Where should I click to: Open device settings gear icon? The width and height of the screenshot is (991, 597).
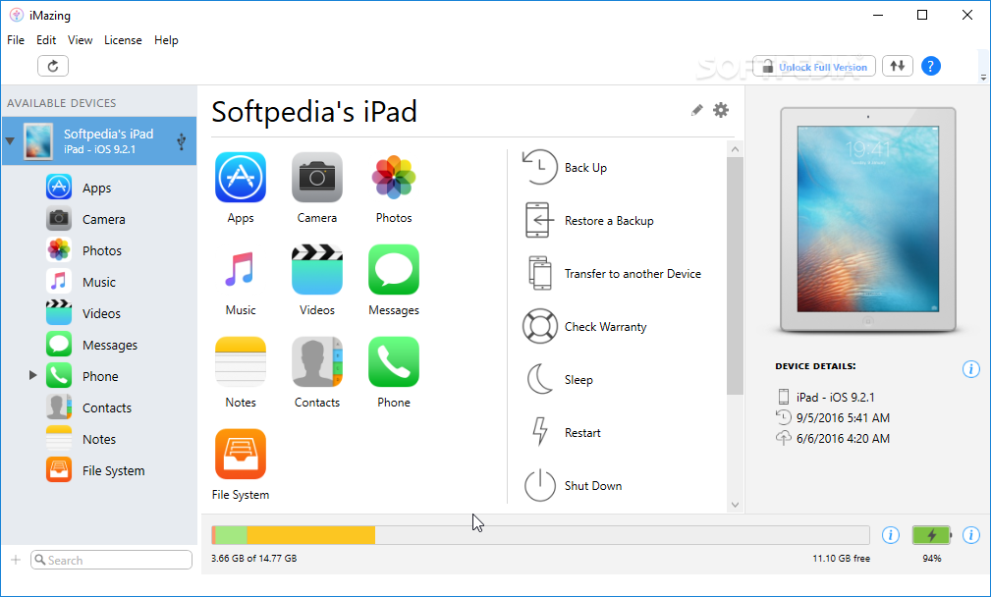721,110
